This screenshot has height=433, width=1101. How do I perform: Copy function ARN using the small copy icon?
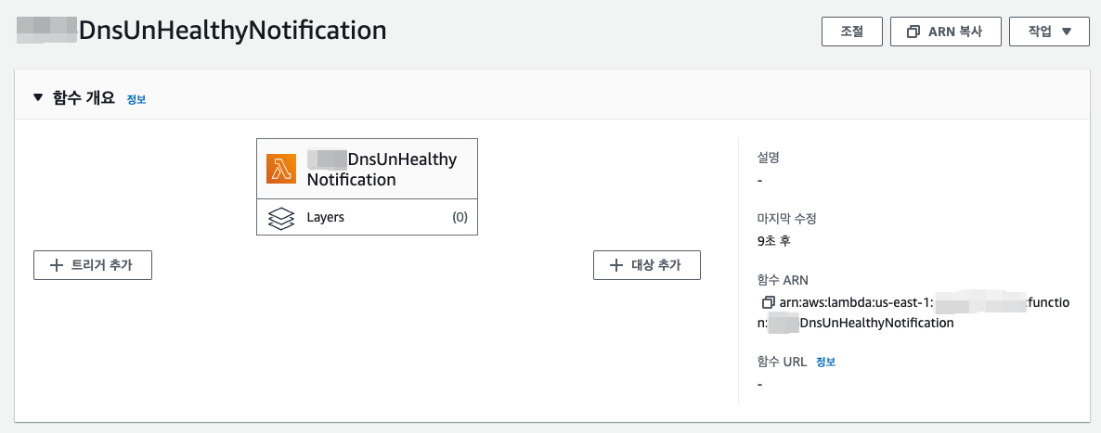pyautogui.click(x=767, y=302)
